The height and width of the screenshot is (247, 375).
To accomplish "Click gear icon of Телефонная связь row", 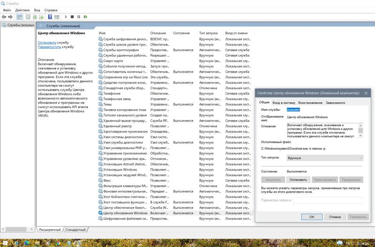I will [x=100, y=99].
